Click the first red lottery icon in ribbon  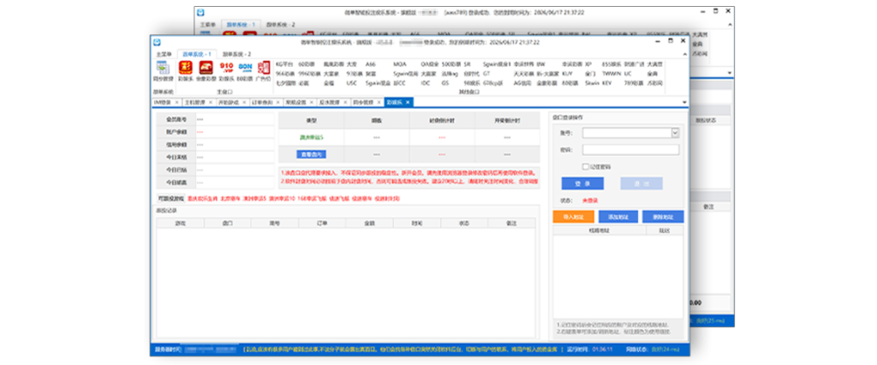(x=185, y=68)
